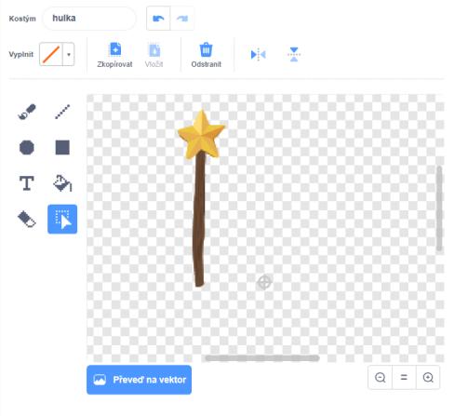Screen dimensions: 468x416
Task: Click Zkopírovat to copy selection
Action: (115, 55)
